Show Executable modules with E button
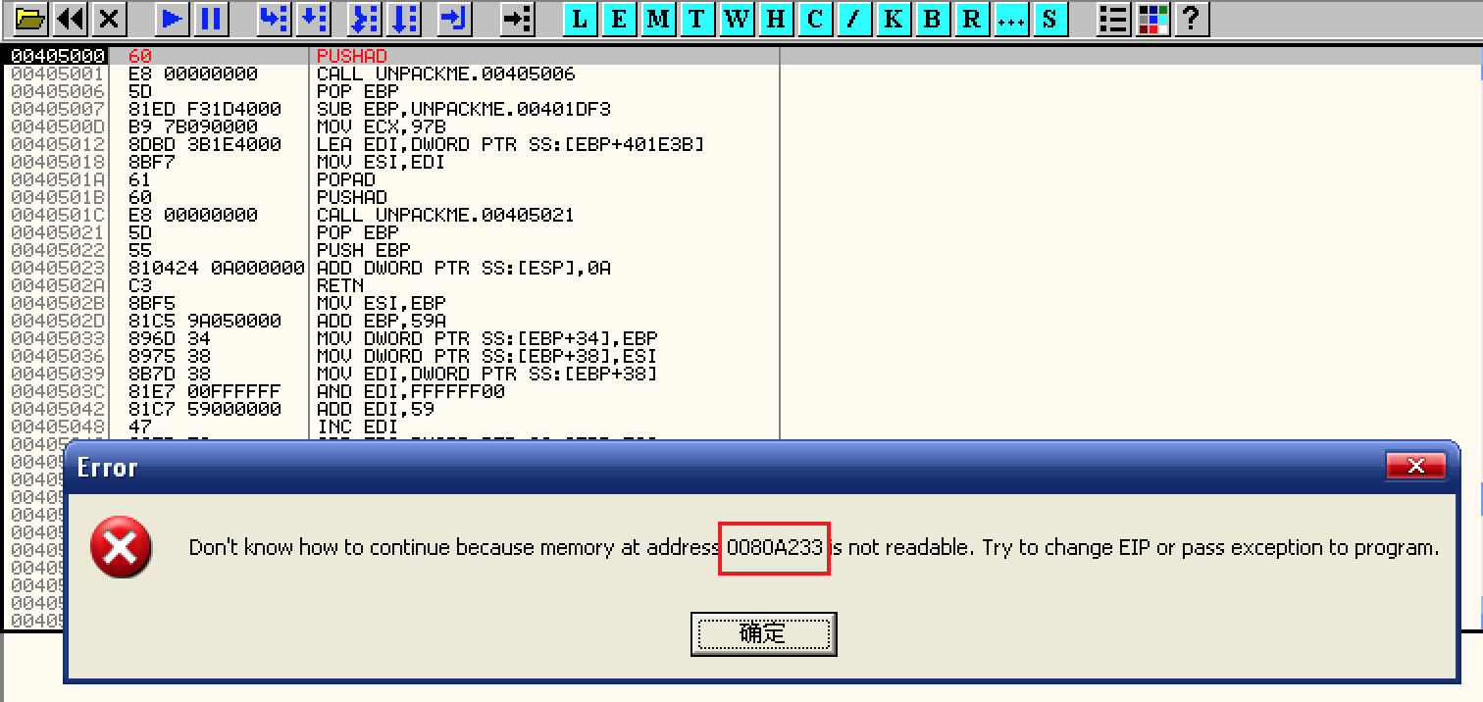 click(619, 18)
